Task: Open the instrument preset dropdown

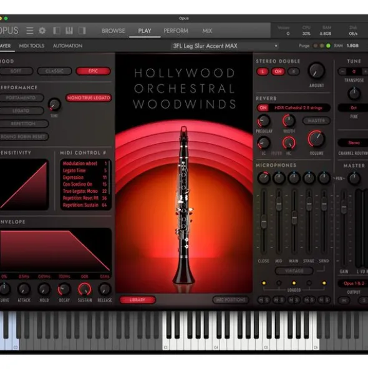Action: (x=225, y=46)
